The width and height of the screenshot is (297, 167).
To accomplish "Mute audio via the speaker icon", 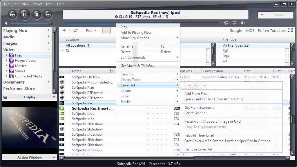I will 6,23.
